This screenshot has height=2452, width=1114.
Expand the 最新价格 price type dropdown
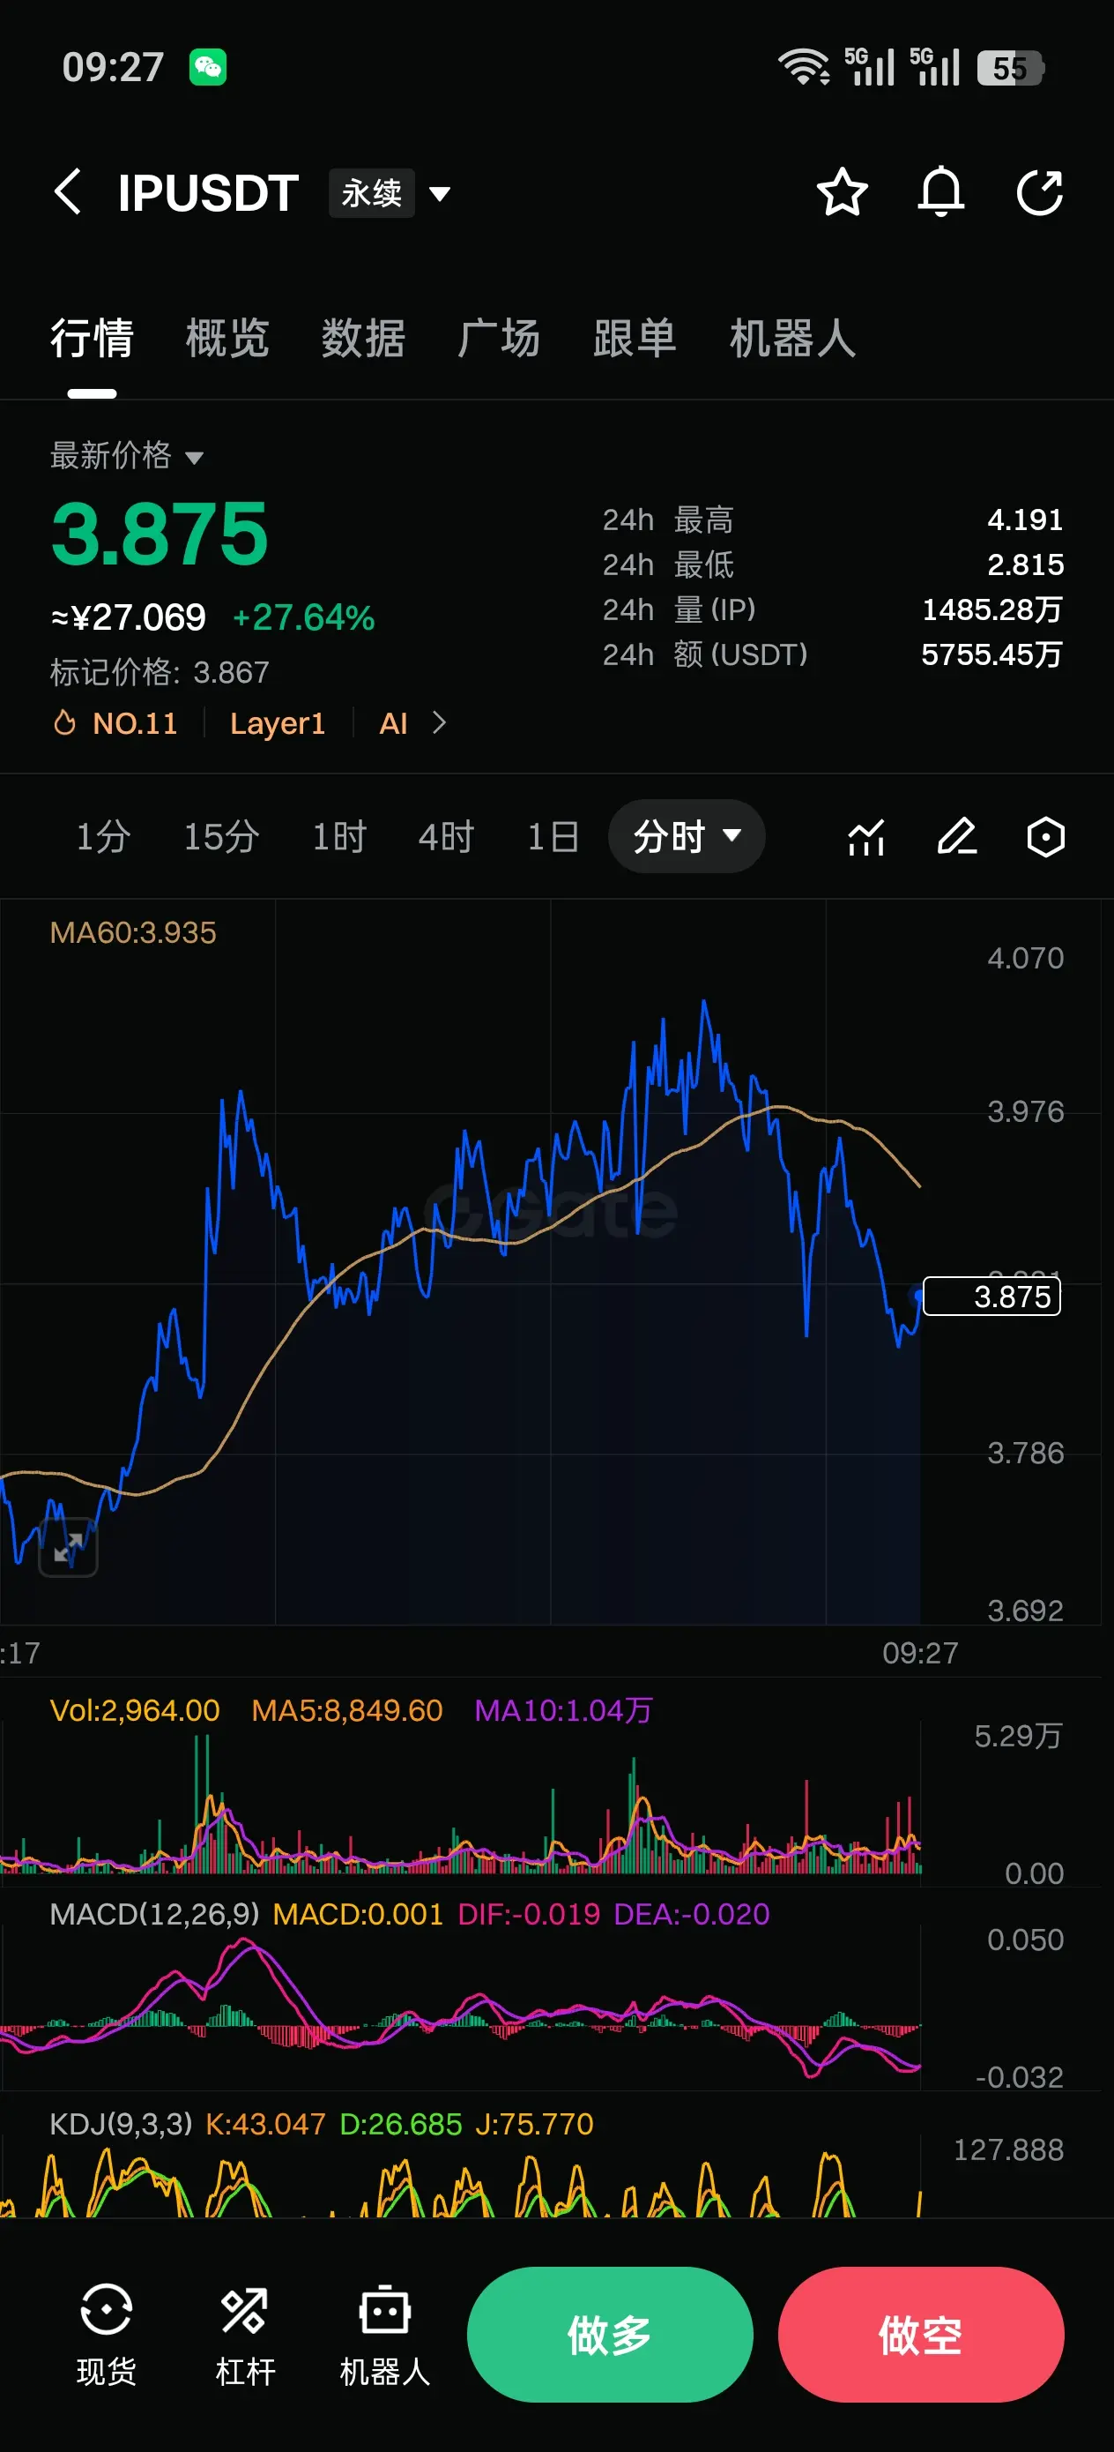pyautogui.click(x=127, y=456)
